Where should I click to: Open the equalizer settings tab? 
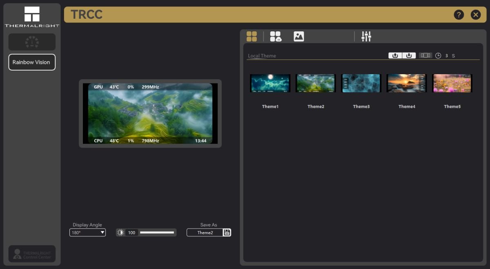click(x=366, y=36)
